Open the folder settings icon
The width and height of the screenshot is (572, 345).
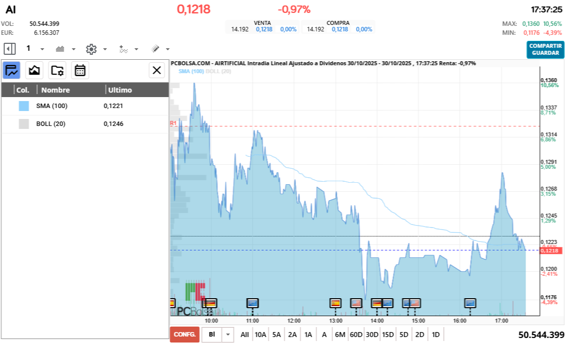point(57,71)
